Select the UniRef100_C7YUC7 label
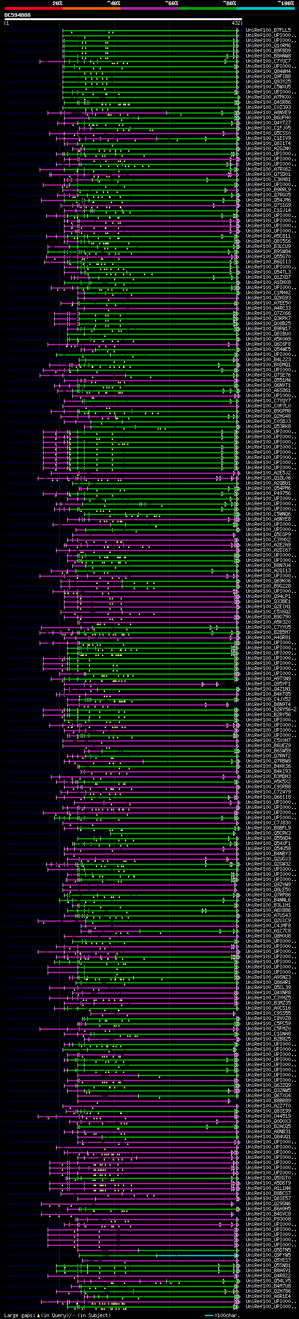The width and height of the screenshot is (299, 1319). (x=268, y=61)
